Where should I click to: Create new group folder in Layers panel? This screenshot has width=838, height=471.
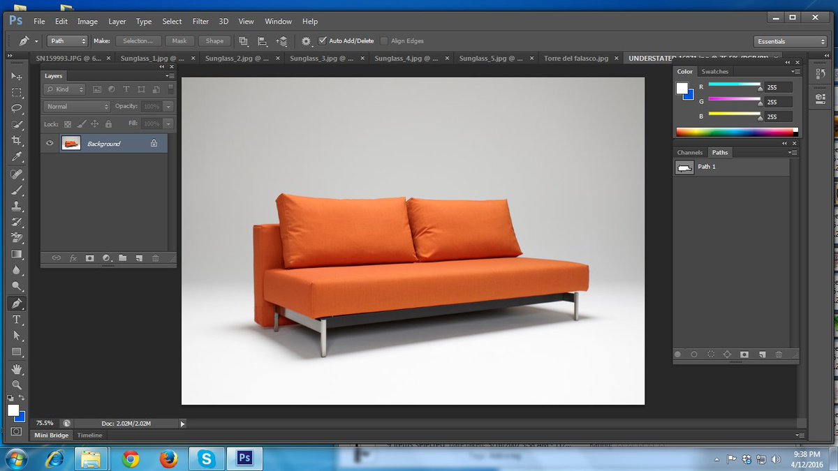[x=122, y=258]
